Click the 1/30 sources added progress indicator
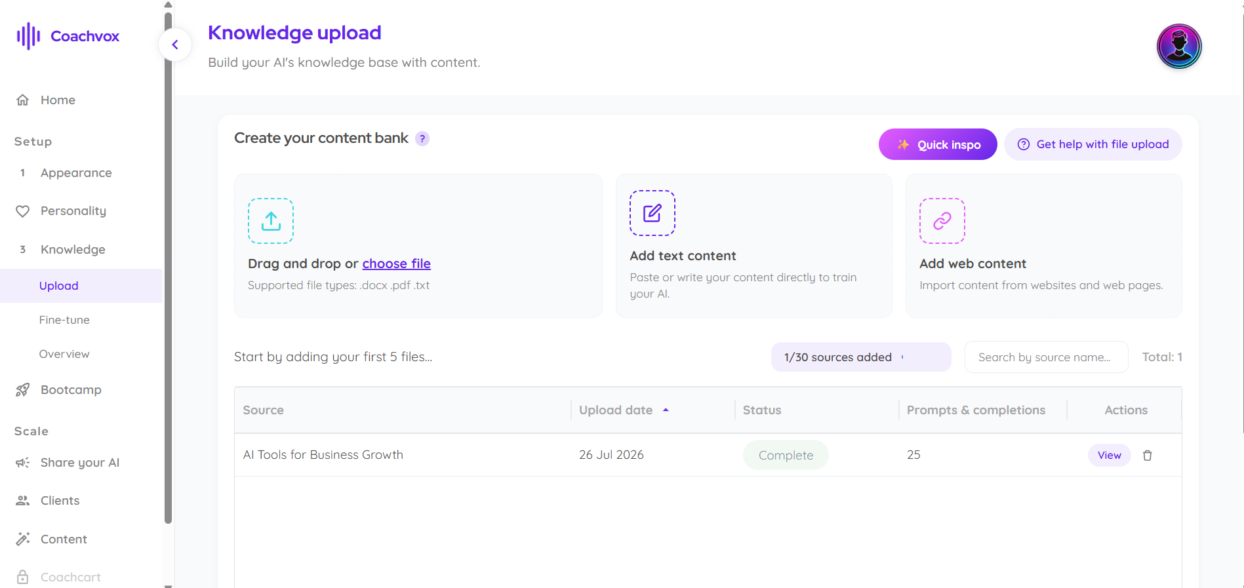Image resolution: width=1244 pixels, height=588 pixels. tap(861, 357)
